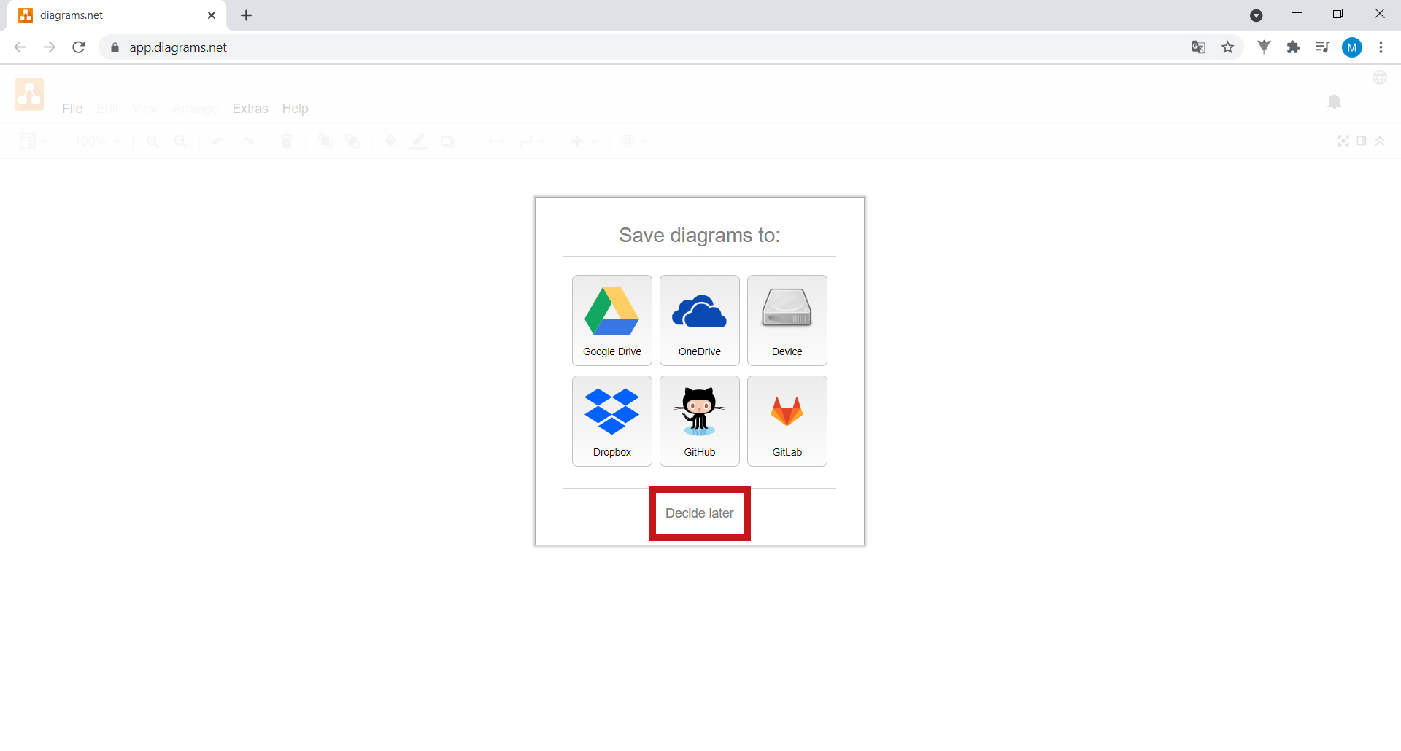Click the redo arrow

pyautogui.click(x=247, y=141)
